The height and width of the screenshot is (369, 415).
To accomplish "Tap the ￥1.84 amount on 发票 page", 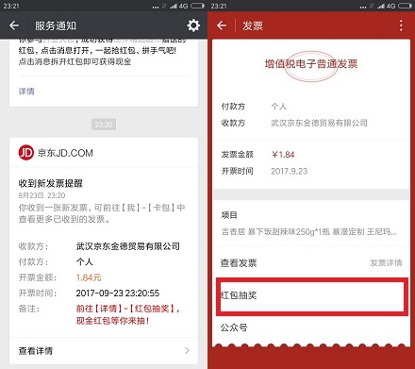I will [283, 155].
